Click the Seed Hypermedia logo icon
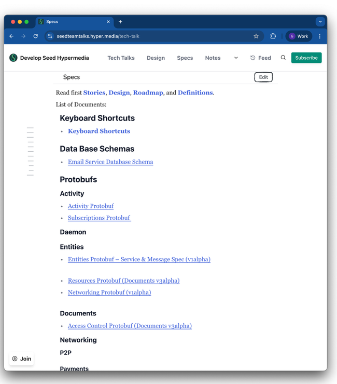 (x=13, y=58)
